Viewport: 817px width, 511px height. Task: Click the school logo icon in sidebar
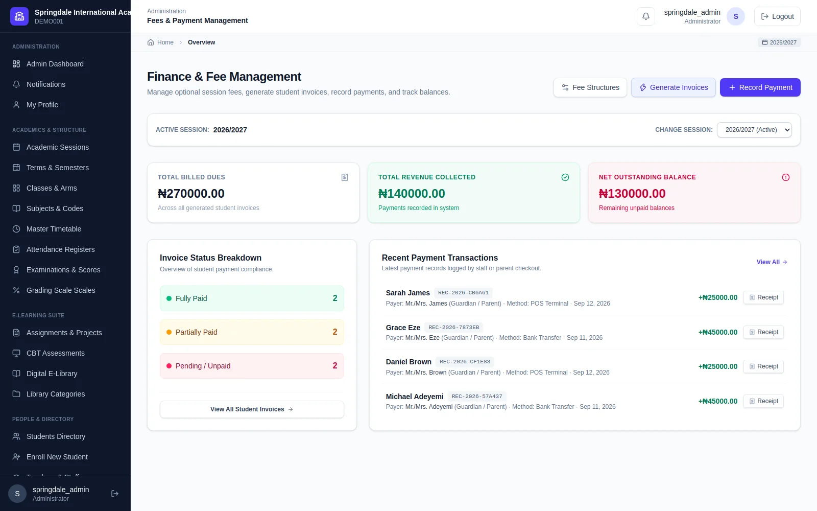point(19,16)
